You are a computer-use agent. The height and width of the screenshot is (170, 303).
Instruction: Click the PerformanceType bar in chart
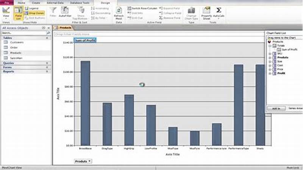pos(239,105)
